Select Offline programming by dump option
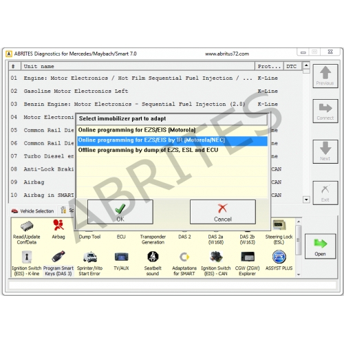 (x=172, y=150)
